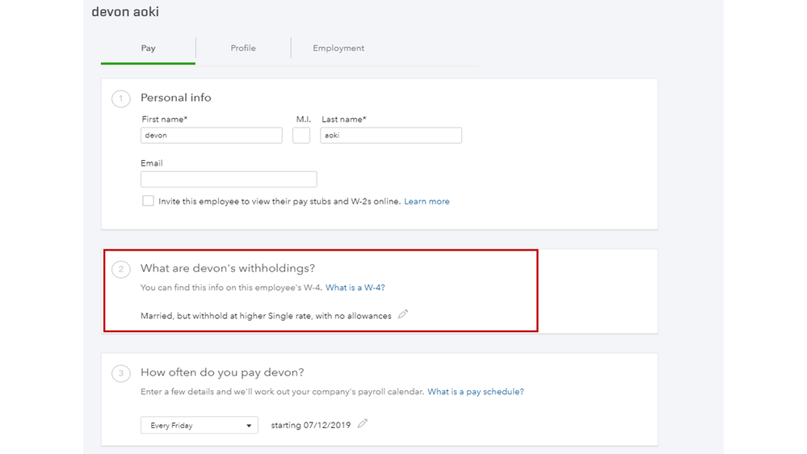Click the step 1 circle icon
The width and height of the screenshot is (807, 454).
121,99
